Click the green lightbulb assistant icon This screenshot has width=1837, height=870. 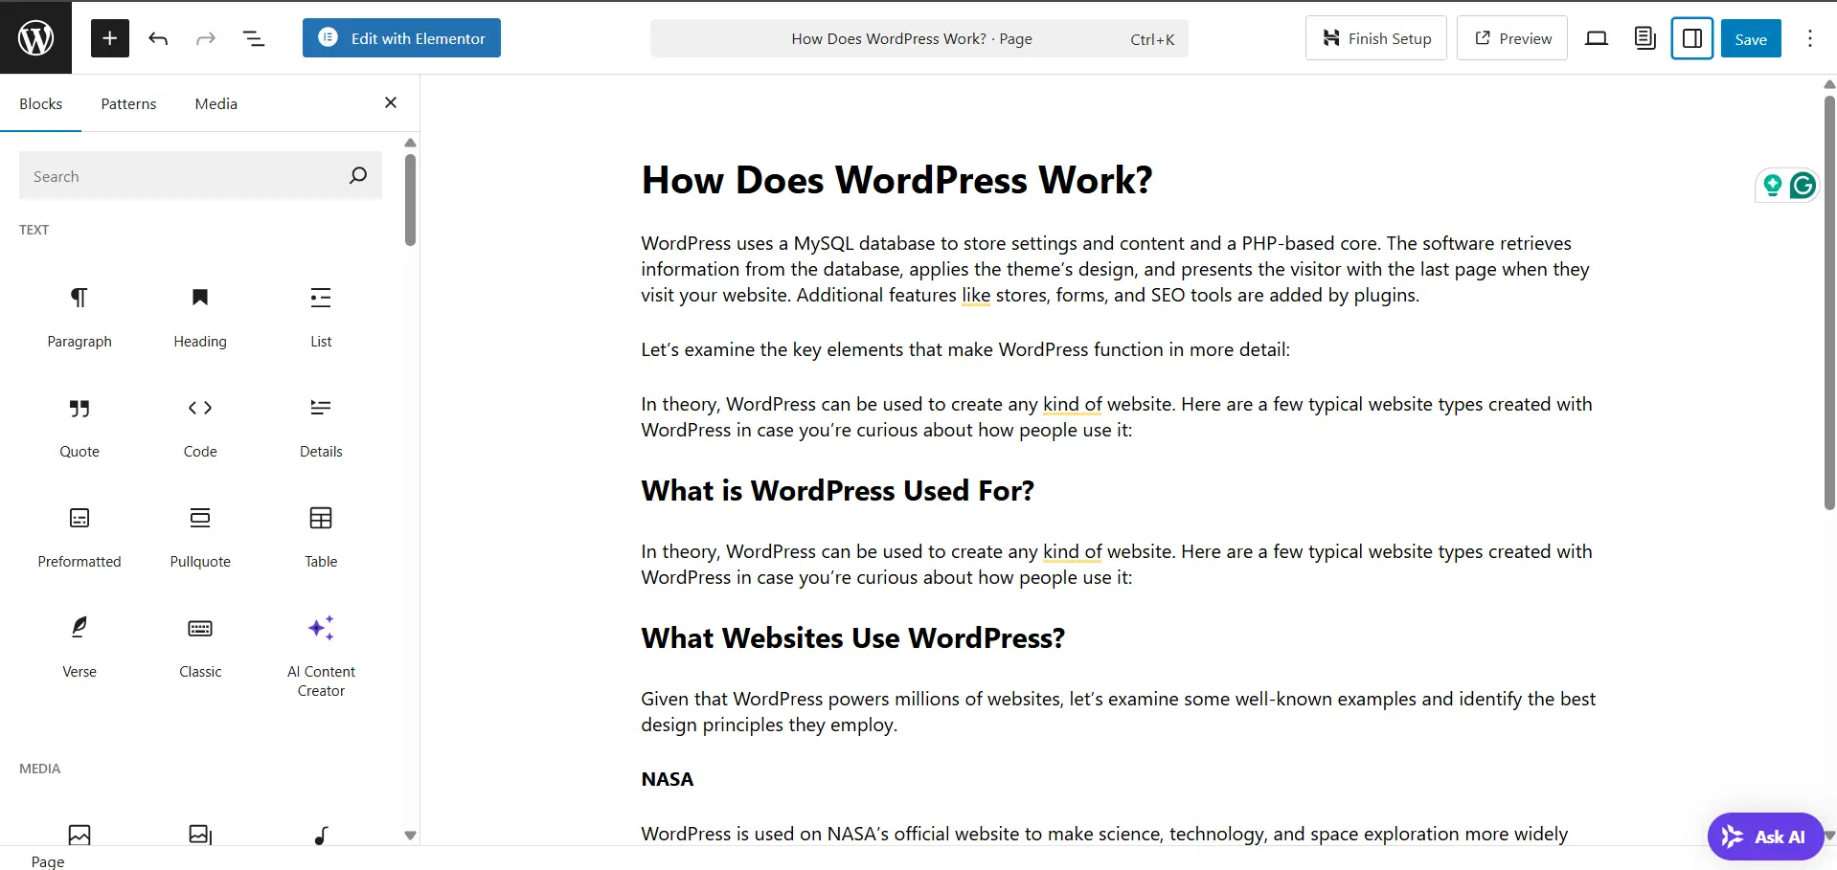point(1772,185)
